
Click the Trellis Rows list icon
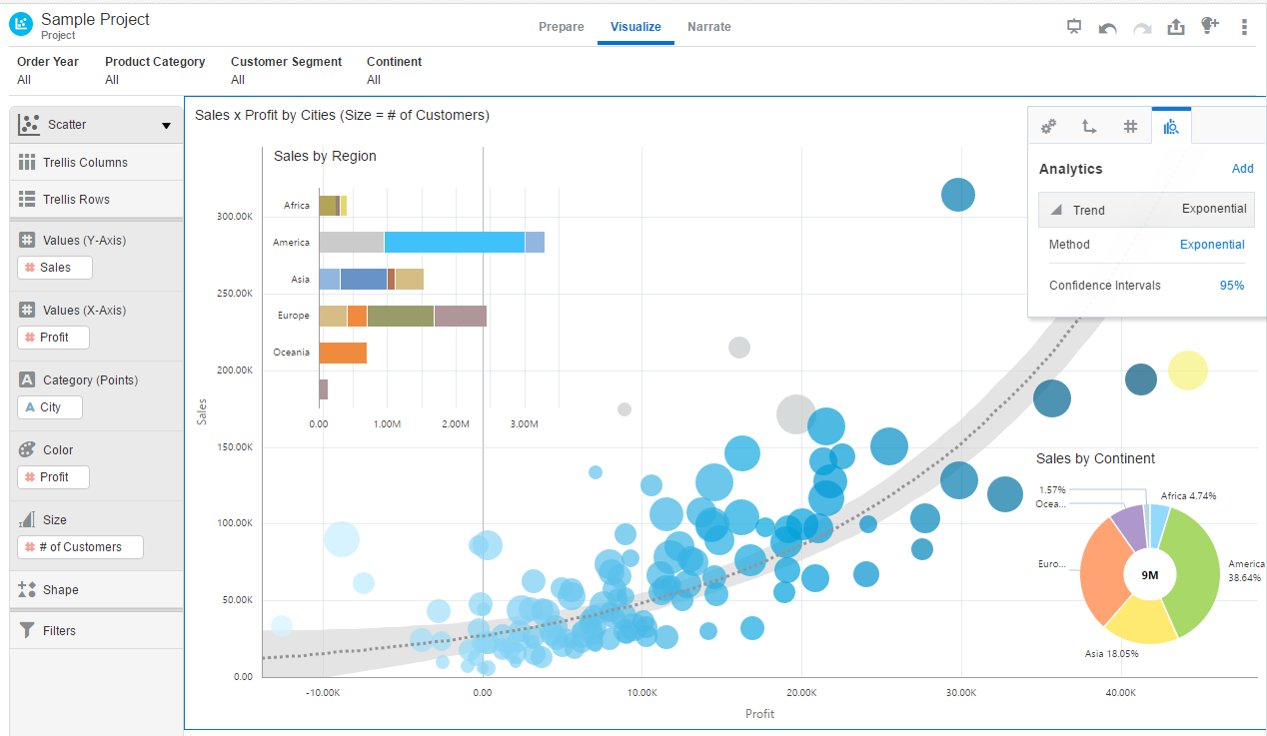pyautogui.click(x=27, y=199)
